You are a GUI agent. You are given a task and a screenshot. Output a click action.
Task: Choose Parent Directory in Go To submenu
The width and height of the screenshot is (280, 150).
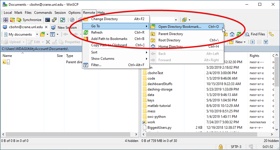(186, 34)
